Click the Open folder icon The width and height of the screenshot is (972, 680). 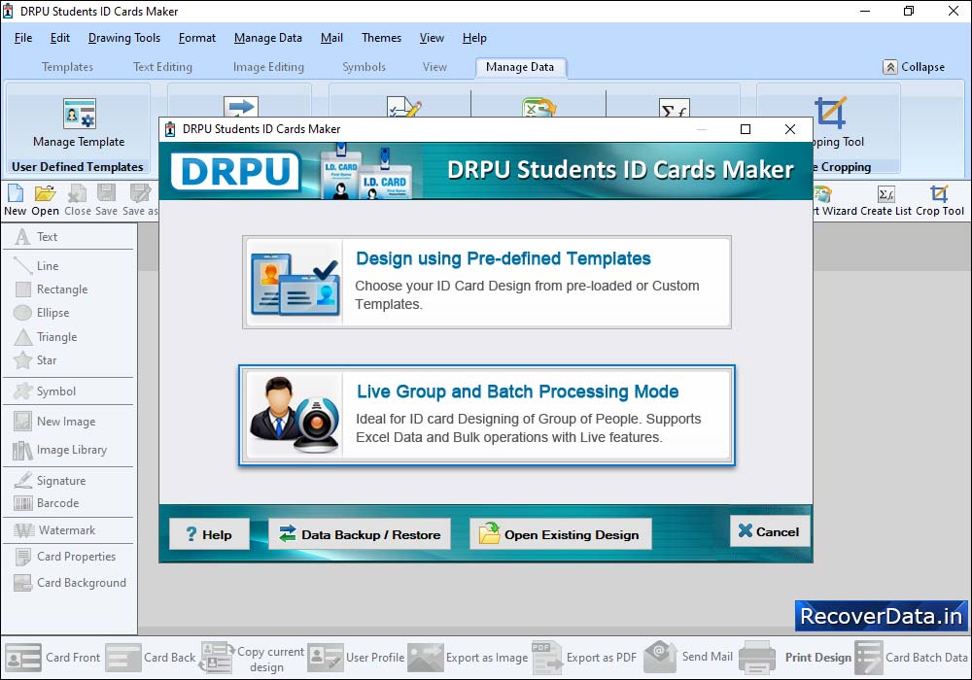[46, 194]
